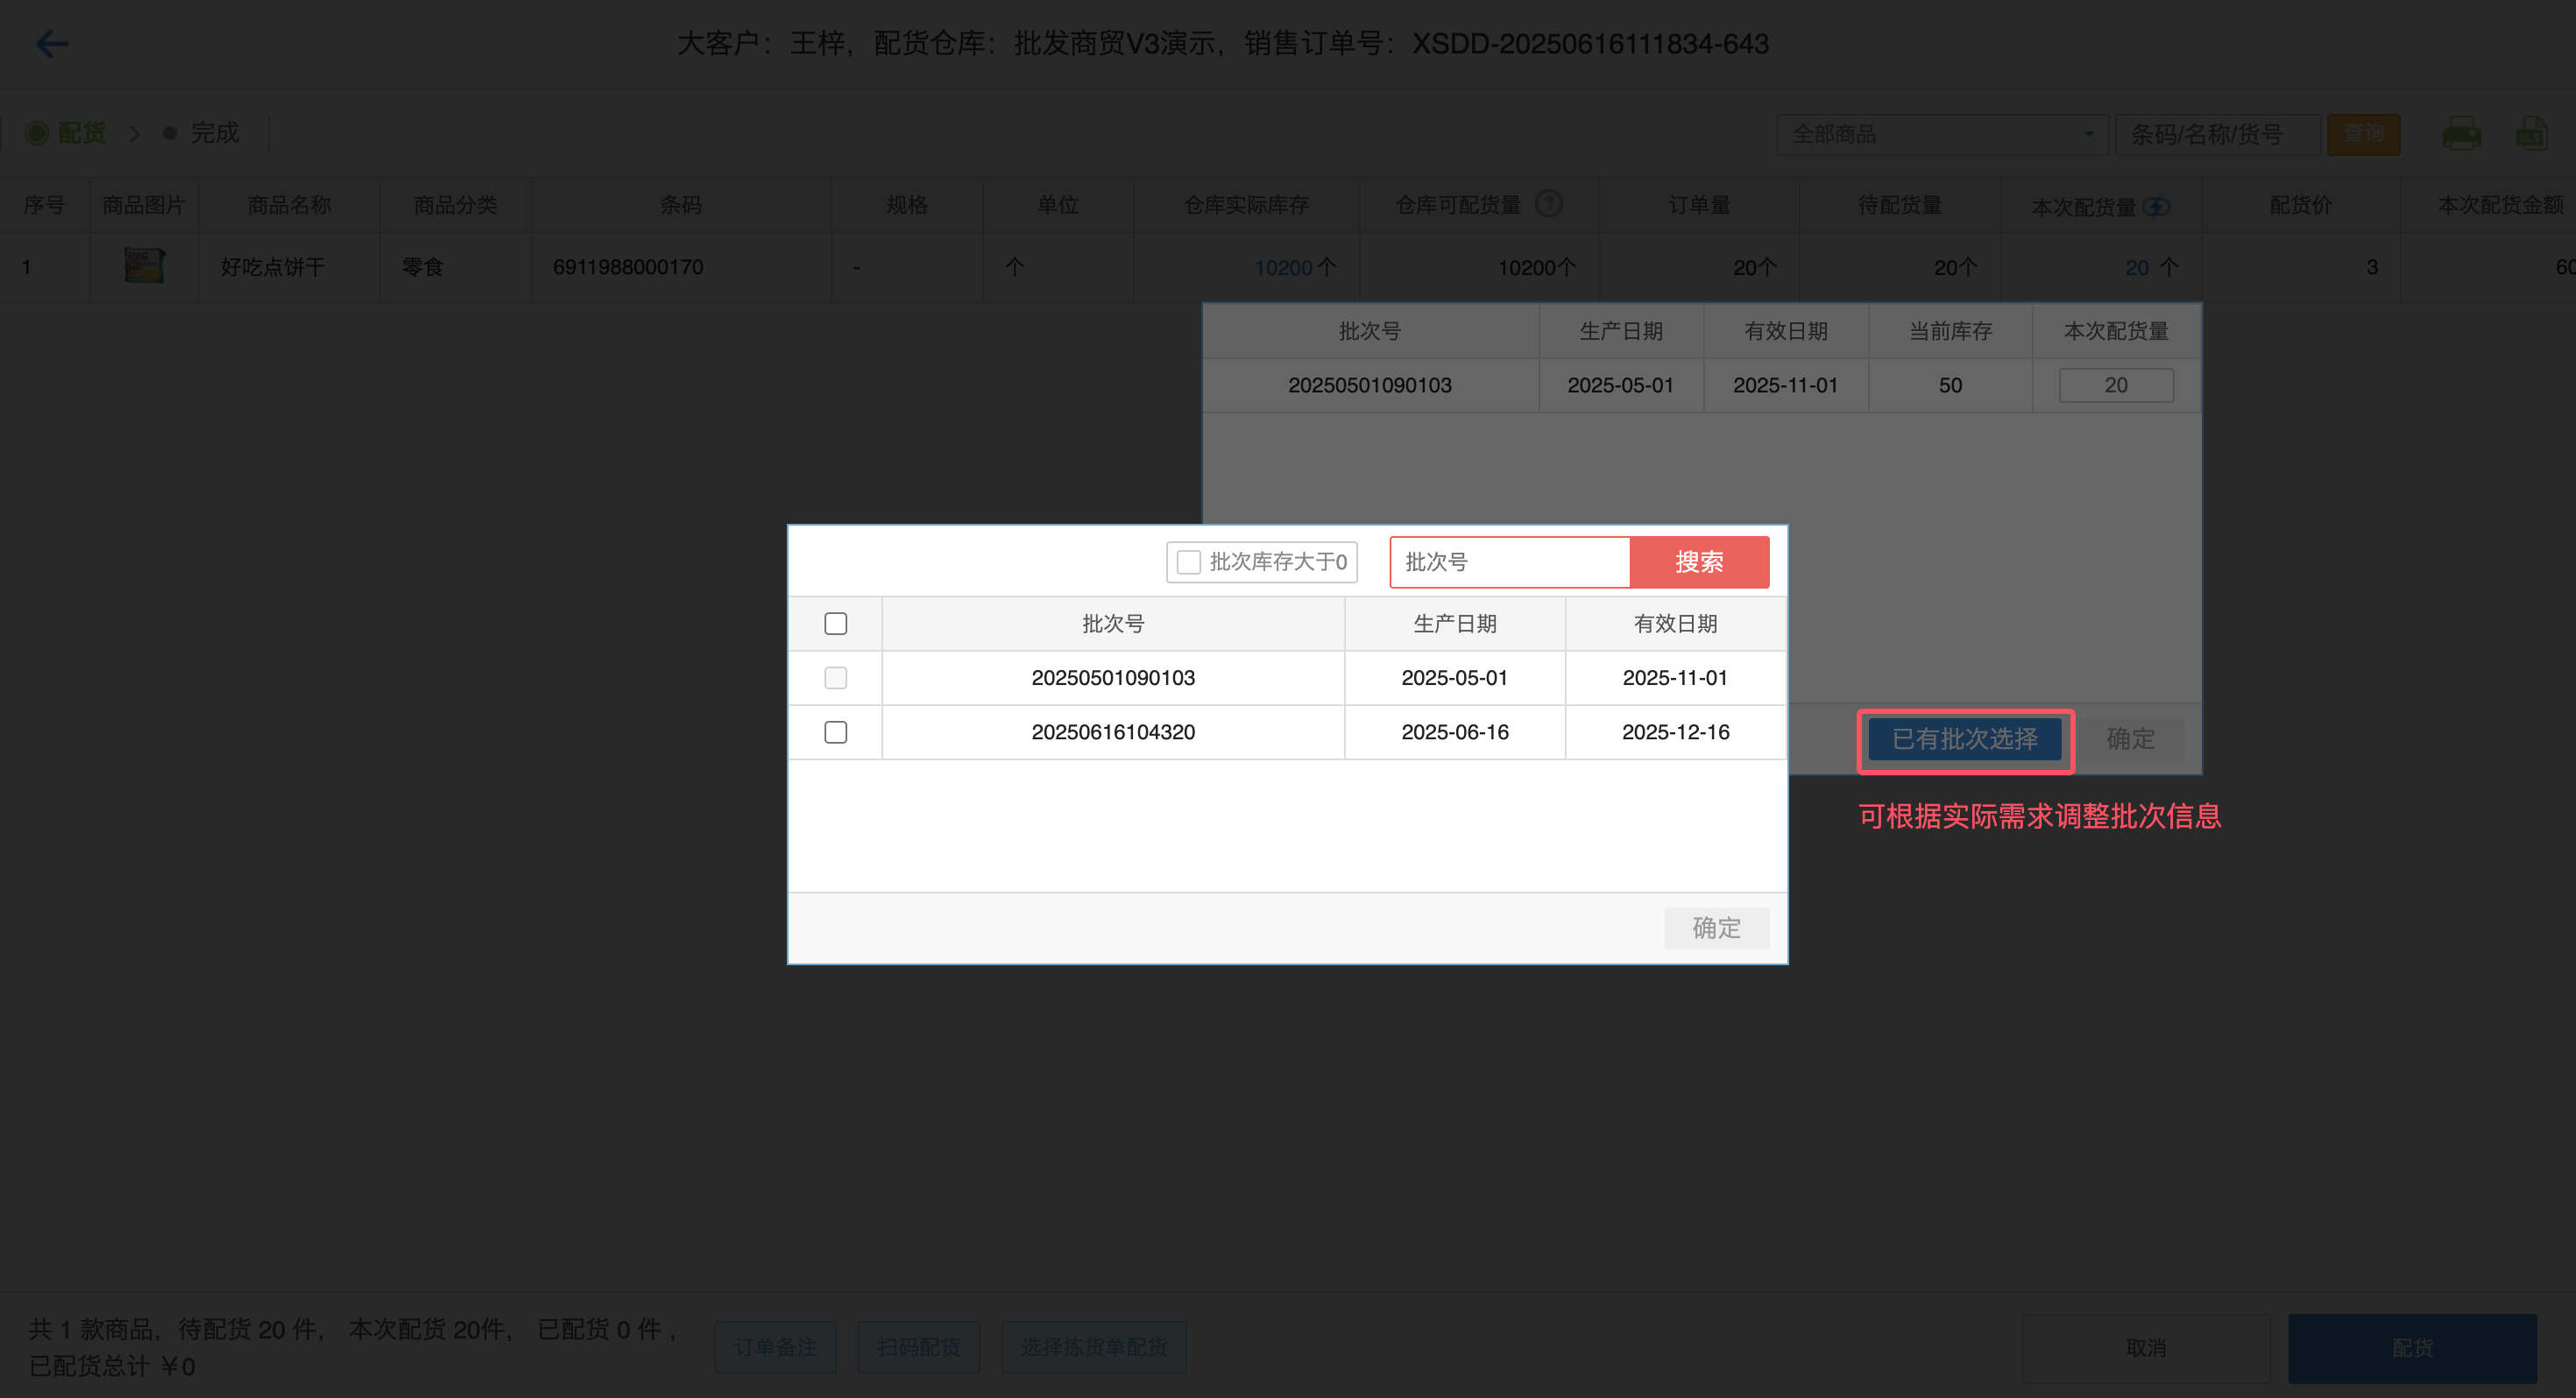Confirm batch selection with dialog 确定 button
2576x1398 pixels.
tap(1716, 928)
